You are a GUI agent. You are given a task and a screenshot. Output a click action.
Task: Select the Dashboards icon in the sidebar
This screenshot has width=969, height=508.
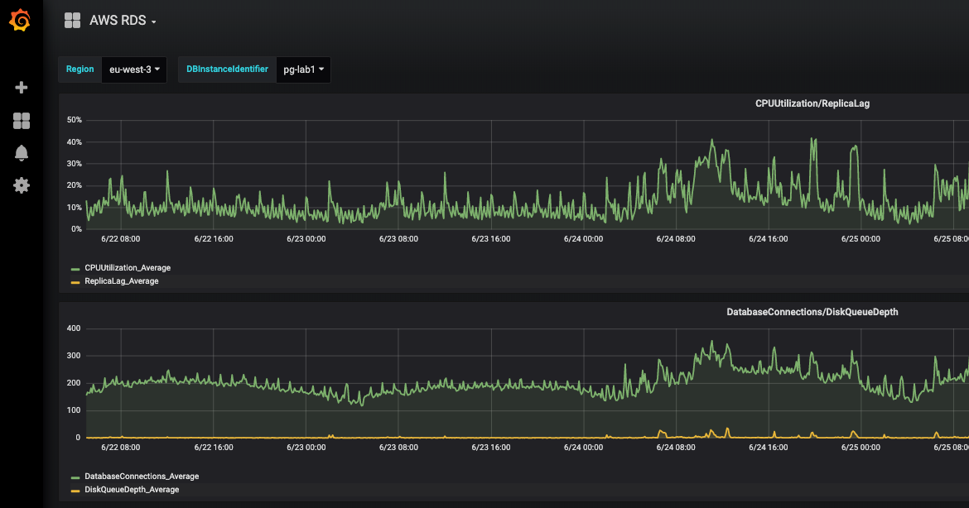(x=21, y=120)
